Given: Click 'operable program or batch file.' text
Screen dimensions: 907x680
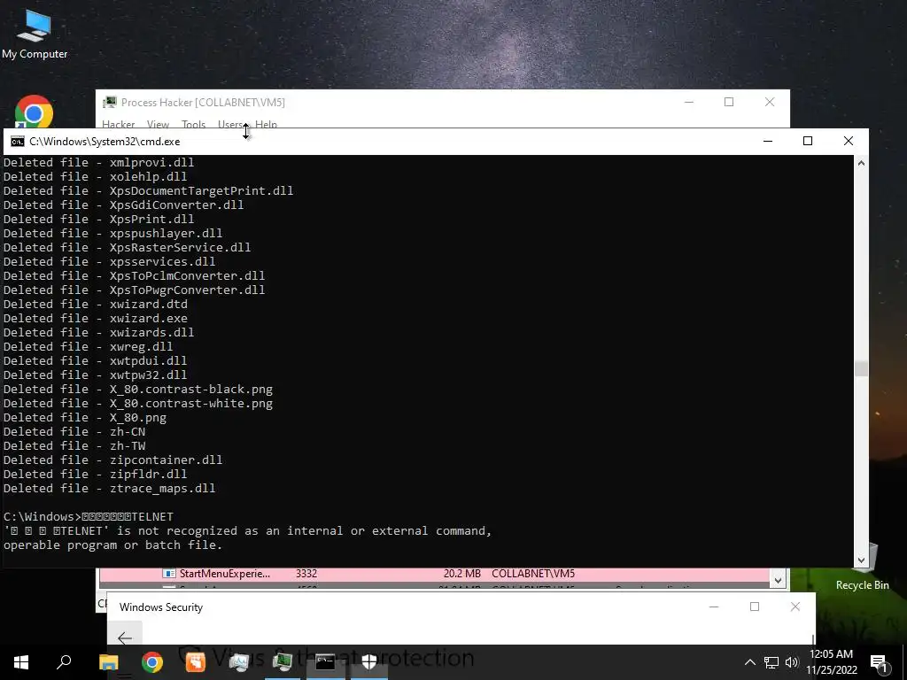Looking at the screenshot, I should pyautogui.click(x=112, y=545).
